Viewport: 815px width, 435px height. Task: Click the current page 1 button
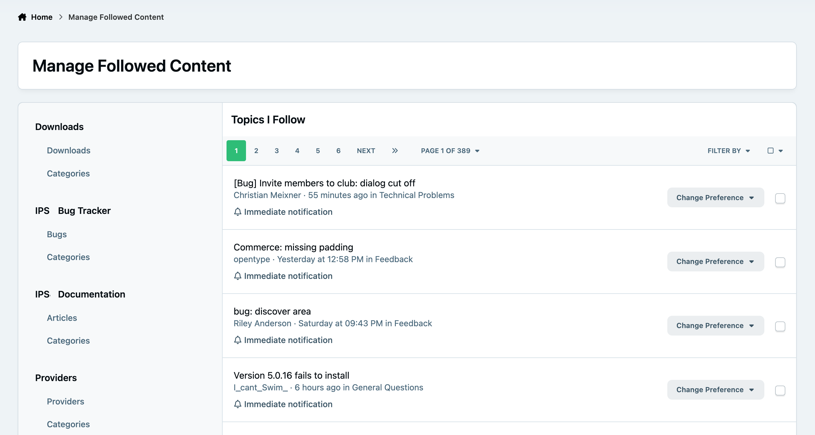[x=236, y=151]
